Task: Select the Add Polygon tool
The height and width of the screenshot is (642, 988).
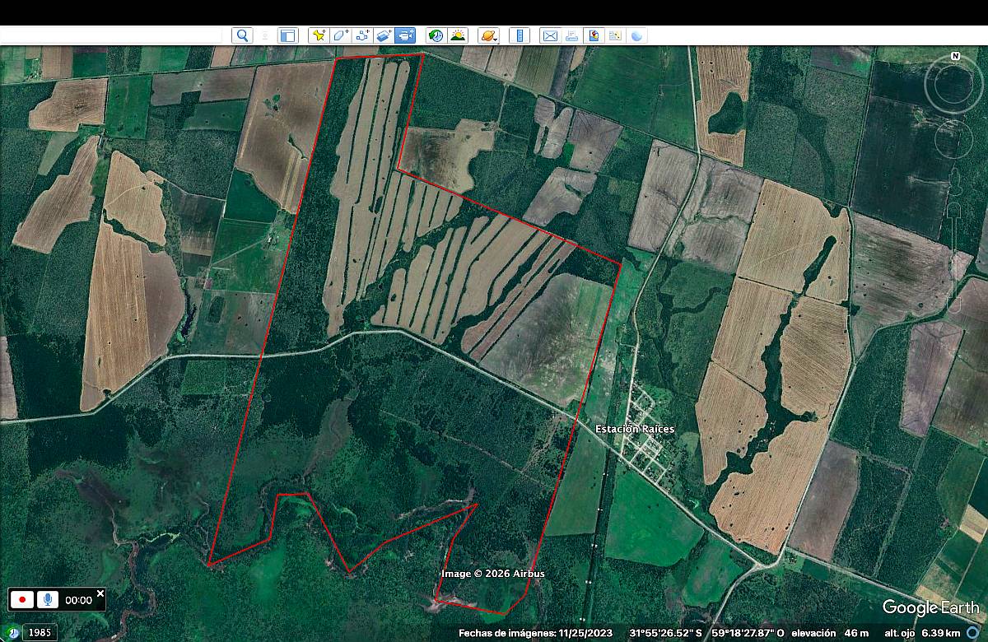Action: 339,35
